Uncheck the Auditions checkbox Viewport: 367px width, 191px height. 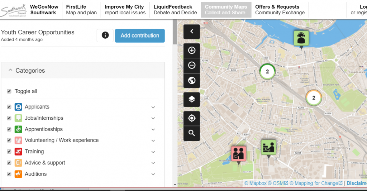click(9, 174)
